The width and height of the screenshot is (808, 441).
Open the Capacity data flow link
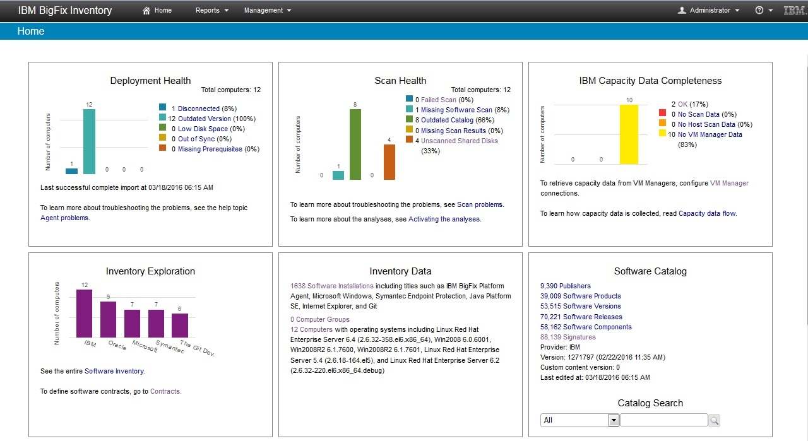point(707,213)
